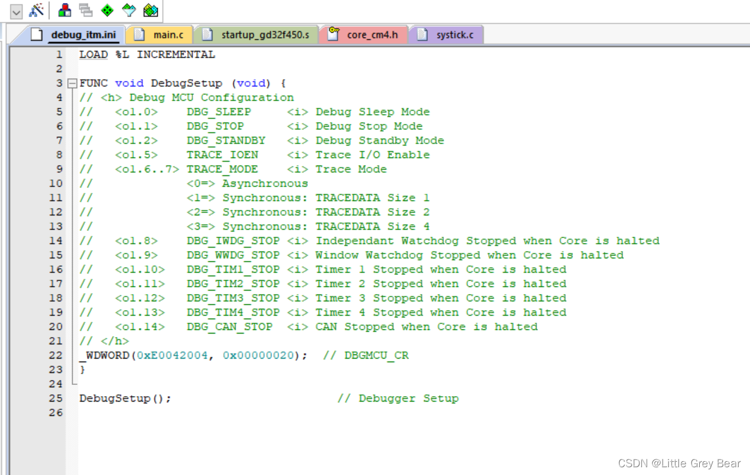Click the '<0=> Asynchronous' comment line
This screenshot has width=750, height=475.
[x=193, y=183]
